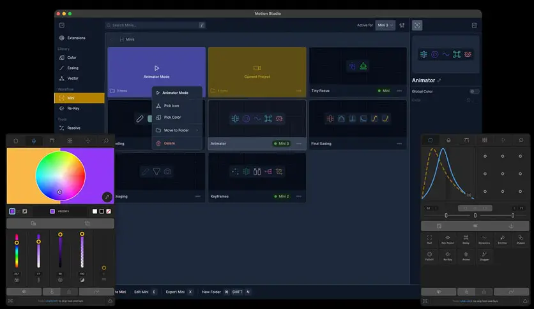Open the Resolve tool
534x309 pixels.
point(70,128)
